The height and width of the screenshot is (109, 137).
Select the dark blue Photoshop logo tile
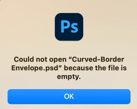(x=69, y=27)
